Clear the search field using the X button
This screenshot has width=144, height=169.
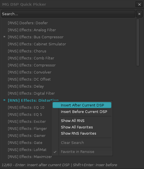coord(139,14)
